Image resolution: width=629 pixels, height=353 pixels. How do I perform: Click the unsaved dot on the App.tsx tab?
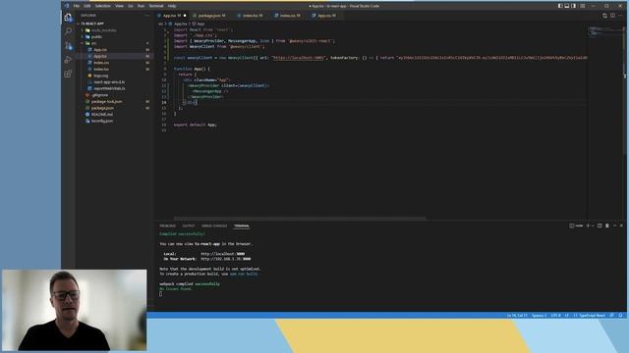pyautogui.click(x=185, y=16)
